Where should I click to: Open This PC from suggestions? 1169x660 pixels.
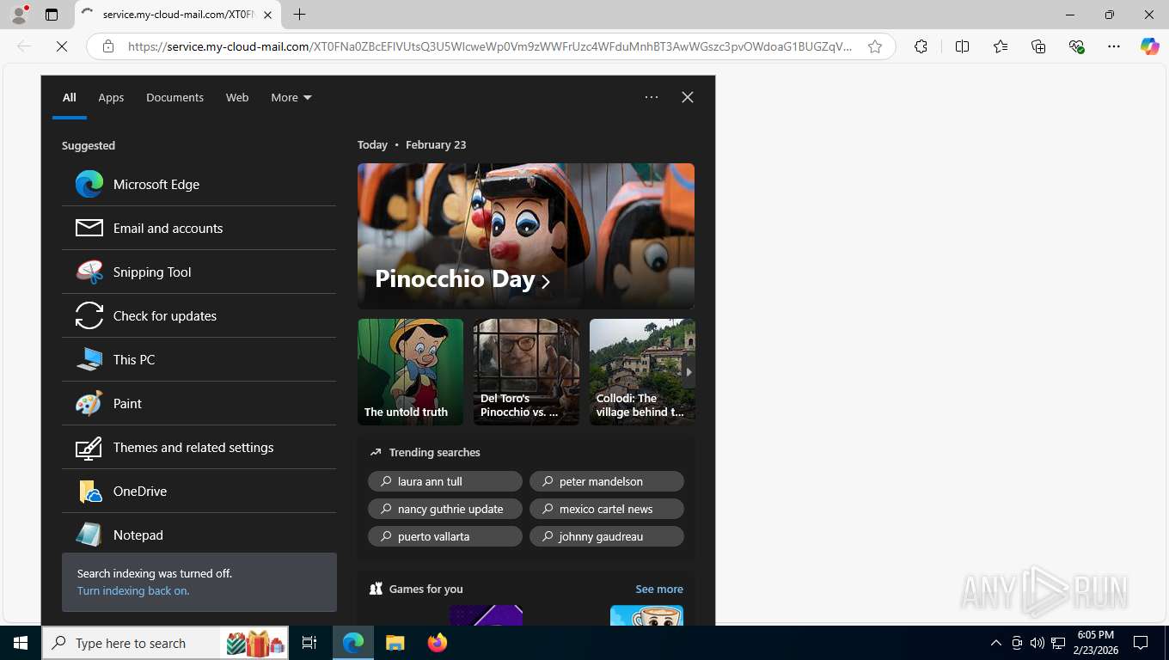pos(199,359)
